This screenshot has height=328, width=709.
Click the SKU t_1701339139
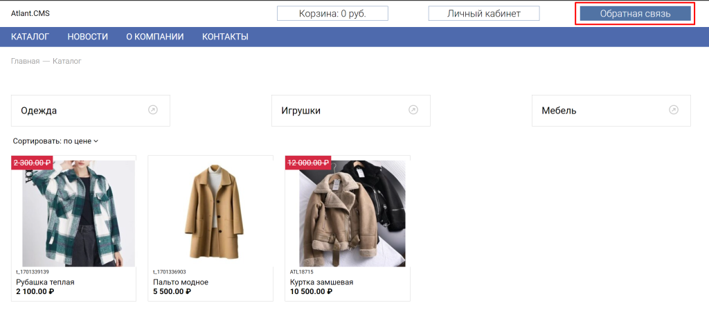point(33,272)
